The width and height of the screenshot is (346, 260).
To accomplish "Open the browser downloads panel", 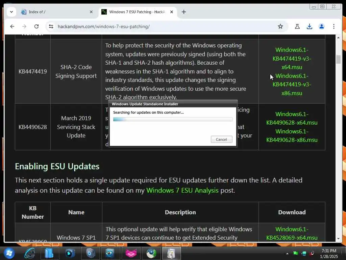I will click(x=310, y=26).
